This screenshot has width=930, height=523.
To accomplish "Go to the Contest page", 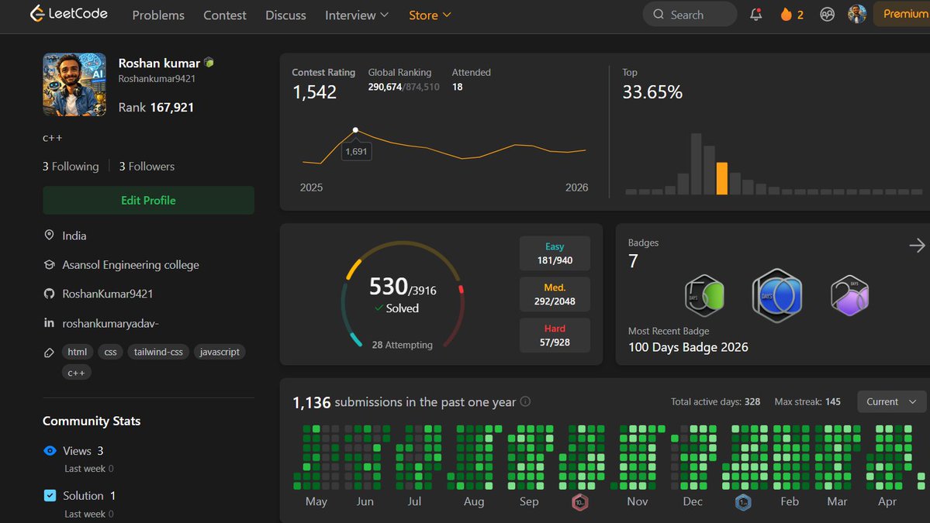I will [x=225, y=15].
